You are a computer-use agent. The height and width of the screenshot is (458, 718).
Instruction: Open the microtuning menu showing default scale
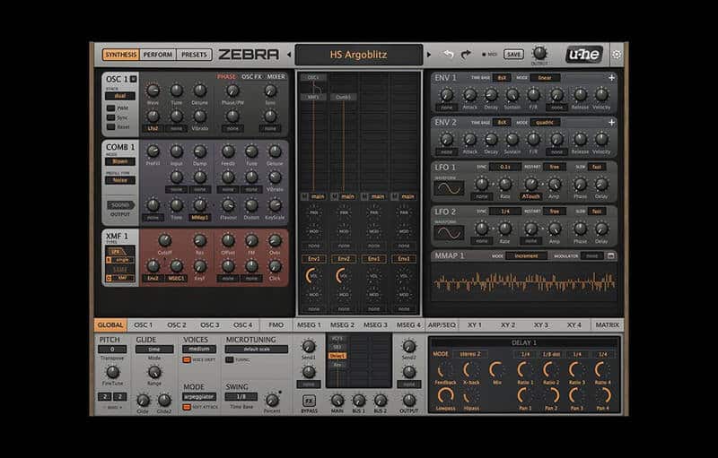(257, 350)
